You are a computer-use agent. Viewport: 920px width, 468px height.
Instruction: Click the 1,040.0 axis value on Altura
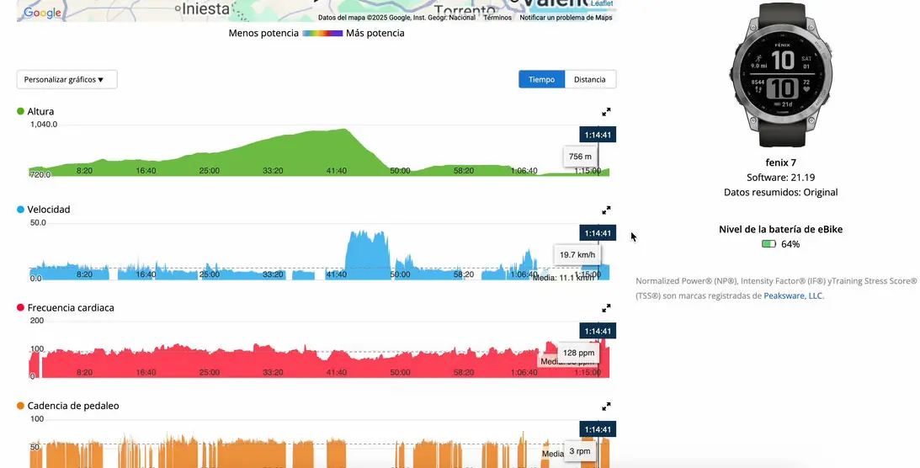click(x=44, y=125)
